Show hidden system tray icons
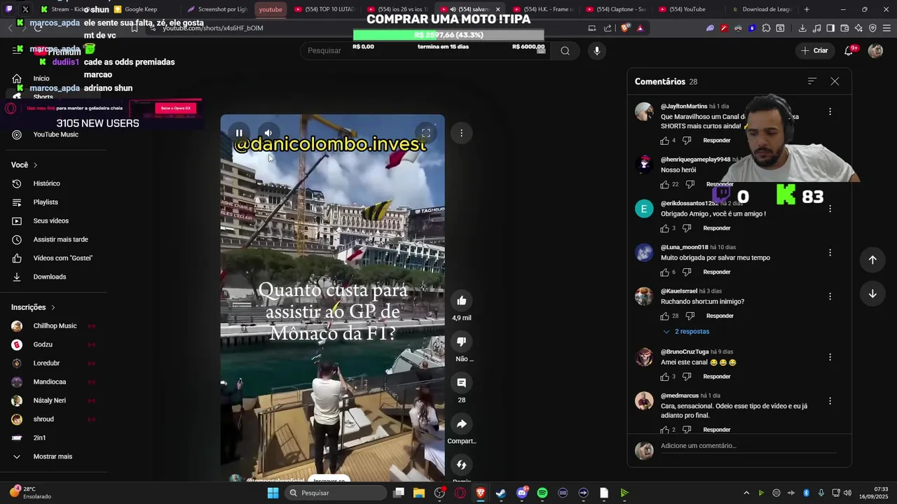The height and width of the screenshot is (504, 897). [x=746, y=493]
